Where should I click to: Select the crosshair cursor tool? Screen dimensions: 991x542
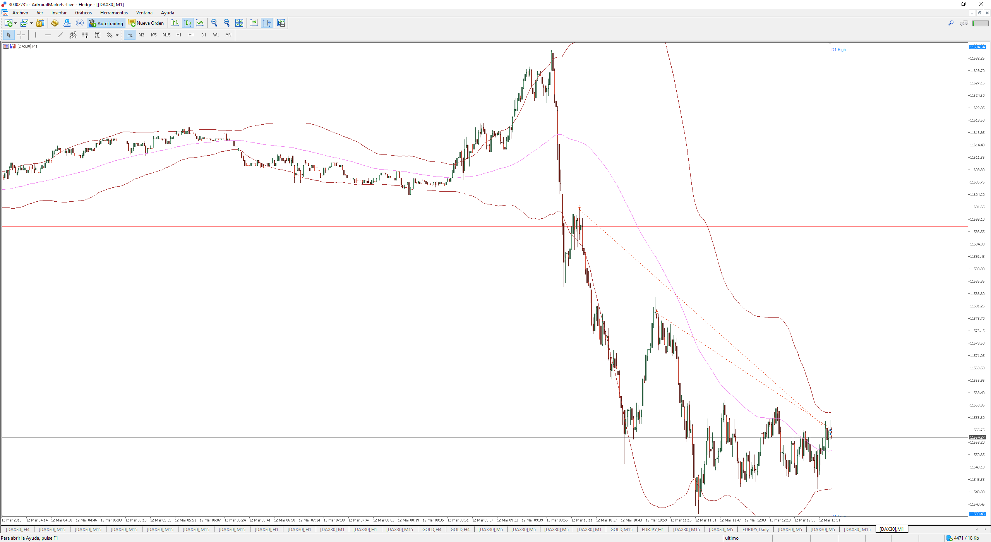(21, 35)
